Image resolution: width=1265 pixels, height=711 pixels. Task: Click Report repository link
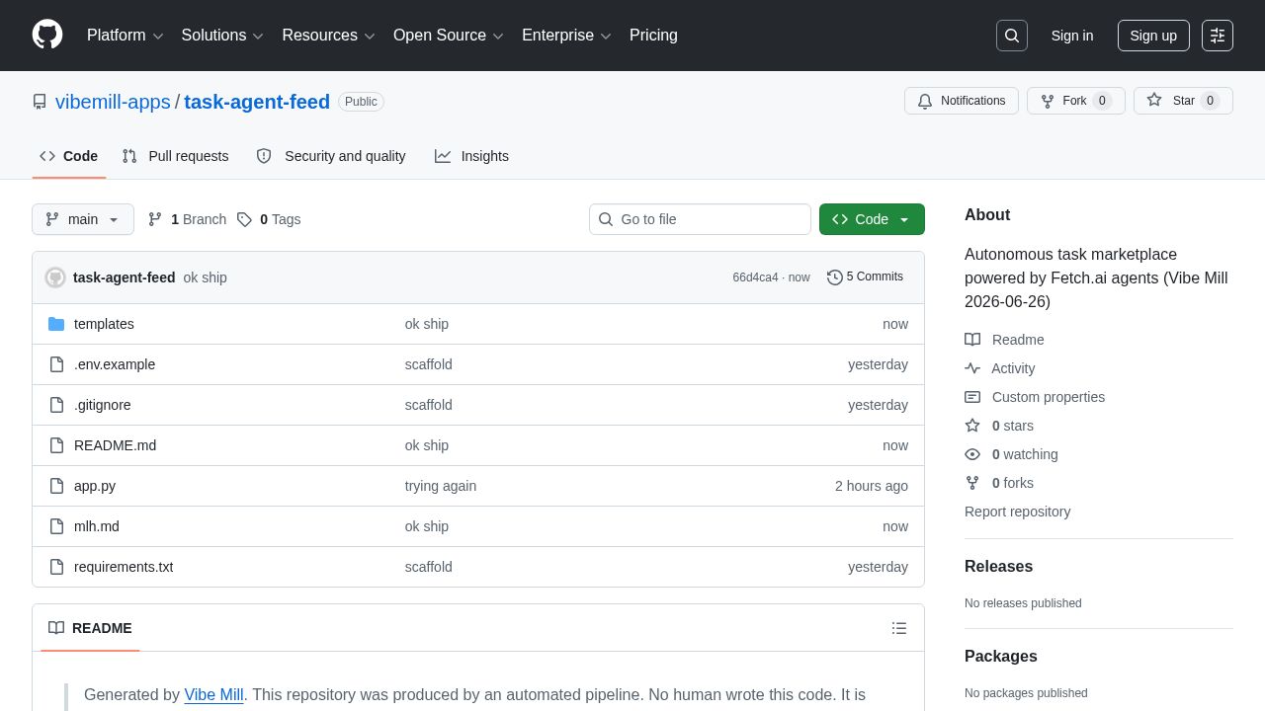1017,512
